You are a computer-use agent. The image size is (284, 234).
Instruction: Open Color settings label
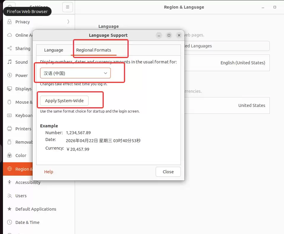coord(21,156)
